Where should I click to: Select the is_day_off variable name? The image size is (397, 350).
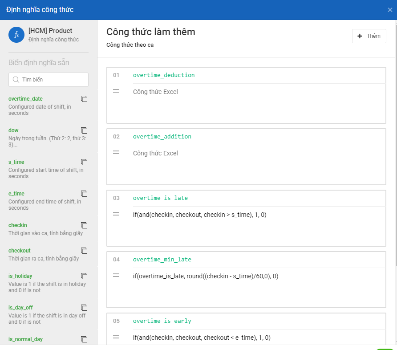pos(20,308)
